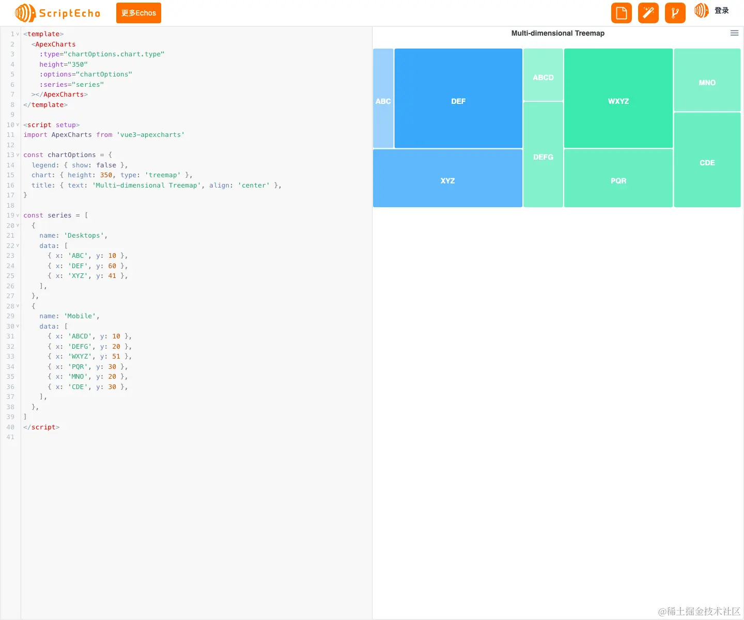Click the git branch fork icon

click(675, 13)
